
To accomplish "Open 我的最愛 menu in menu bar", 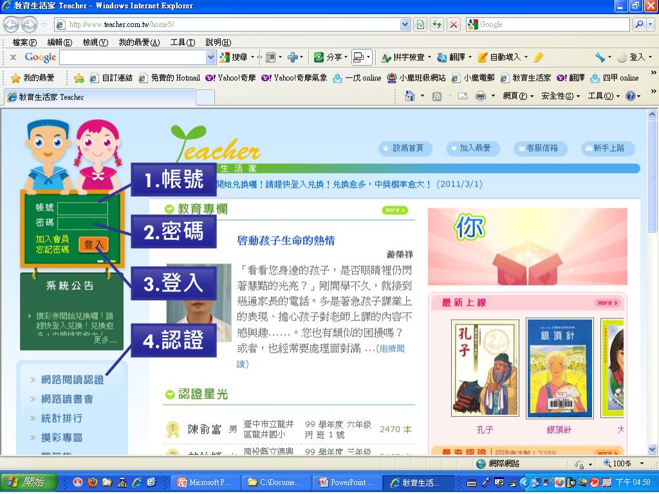I will 139,42.
